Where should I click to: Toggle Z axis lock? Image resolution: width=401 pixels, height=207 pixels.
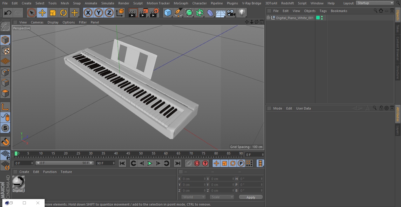click(109, 13)
